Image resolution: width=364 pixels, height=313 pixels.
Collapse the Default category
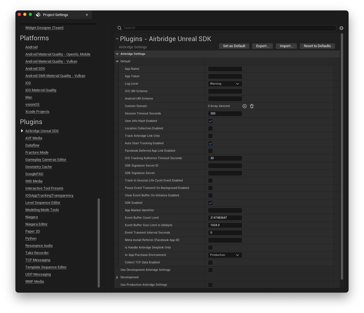click(x=117, y=61)
